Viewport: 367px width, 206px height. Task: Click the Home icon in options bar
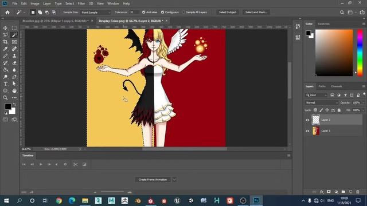pos(7,13)
